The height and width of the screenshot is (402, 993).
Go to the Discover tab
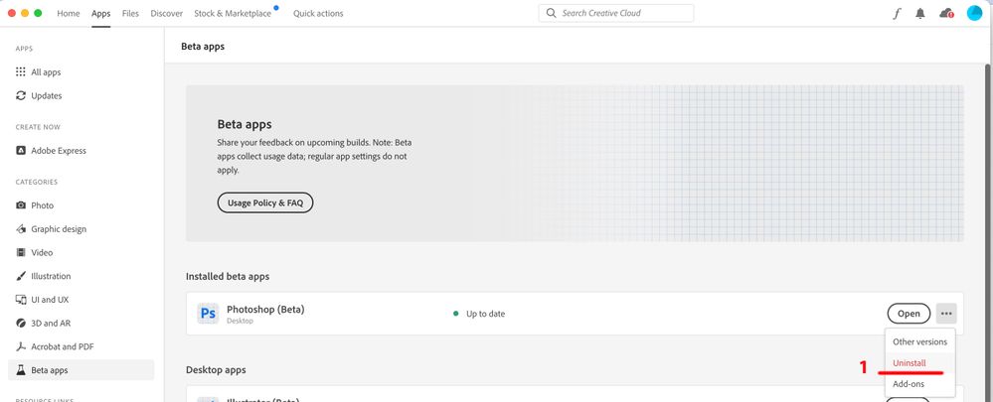click(167, 13)
